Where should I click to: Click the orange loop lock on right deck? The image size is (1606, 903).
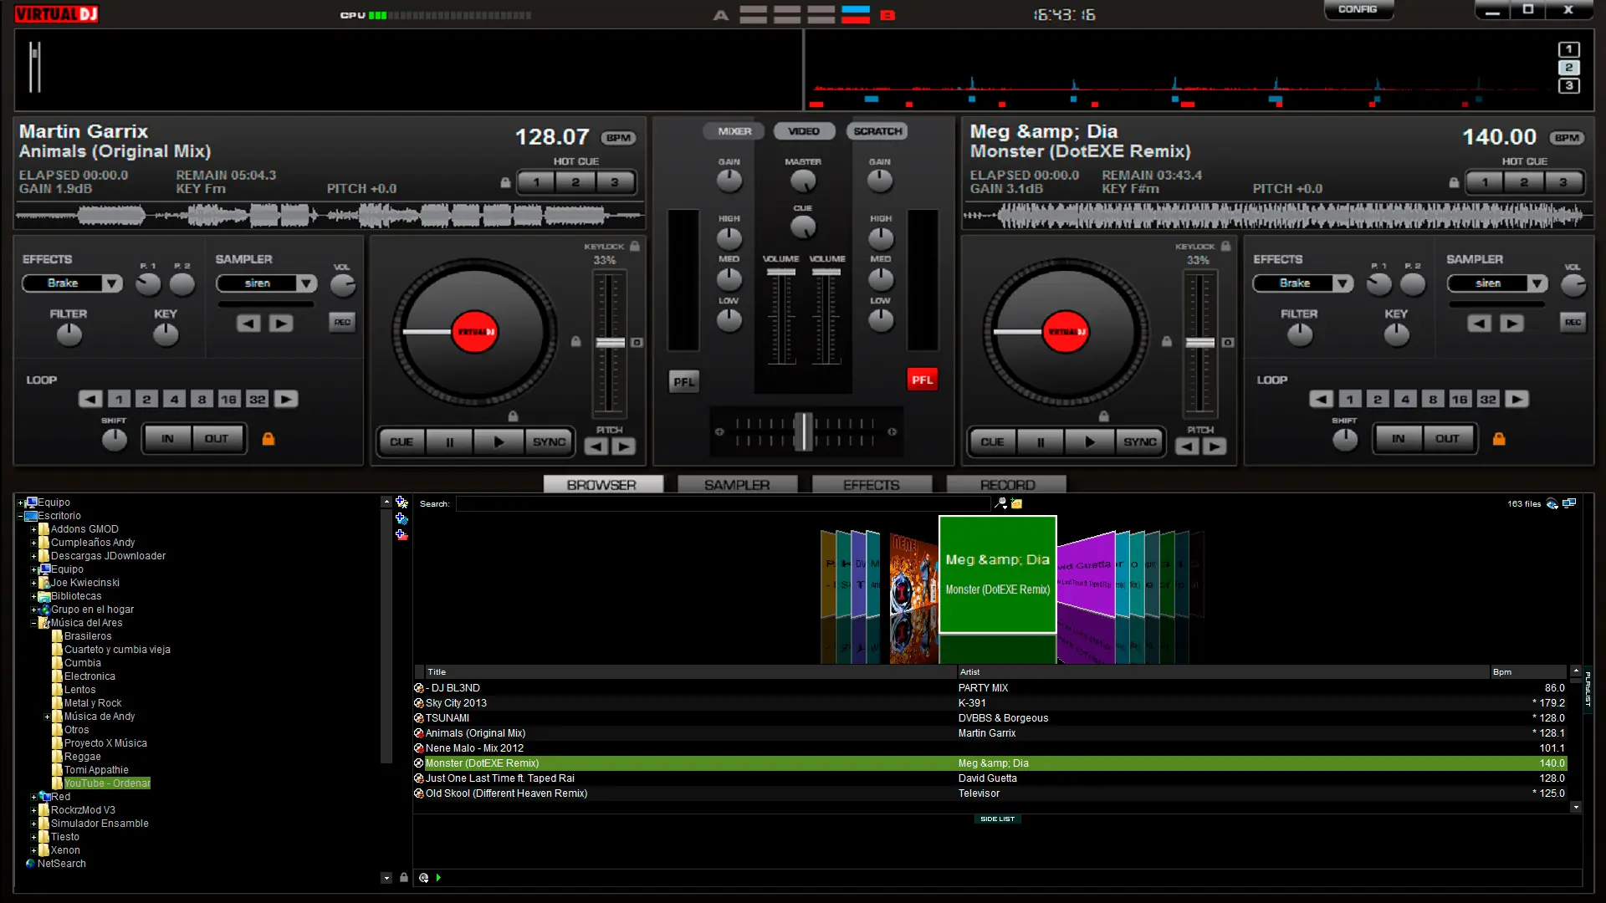point(1499,439)
